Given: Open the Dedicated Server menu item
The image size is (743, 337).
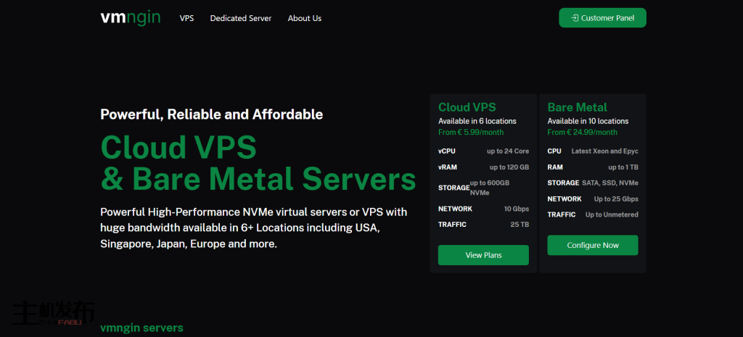Looking at the screenshot, I should [x=240, y=18].
